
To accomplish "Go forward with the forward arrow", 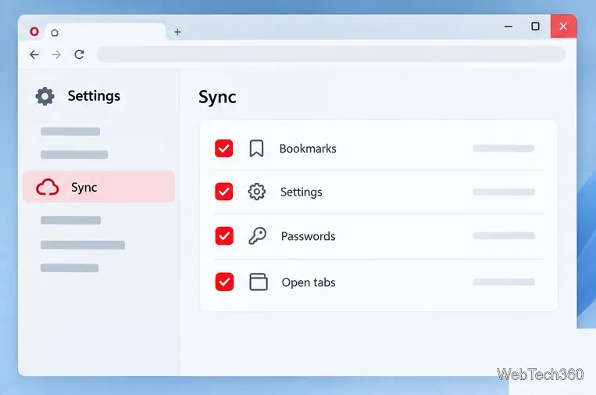I will click(56, 55).
